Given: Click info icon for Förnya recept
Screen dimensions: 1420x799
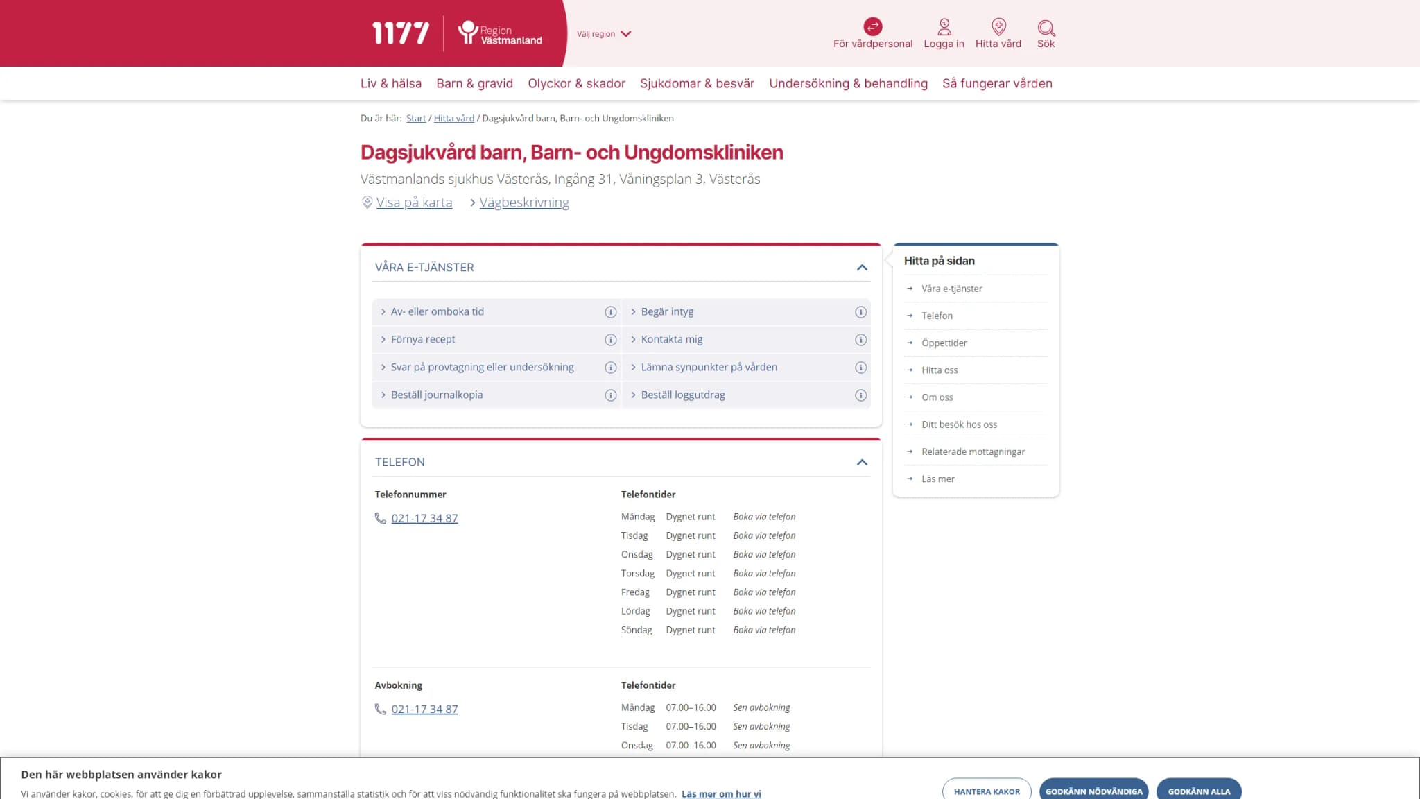Looking at the screenshot, I should click(610, 340).
